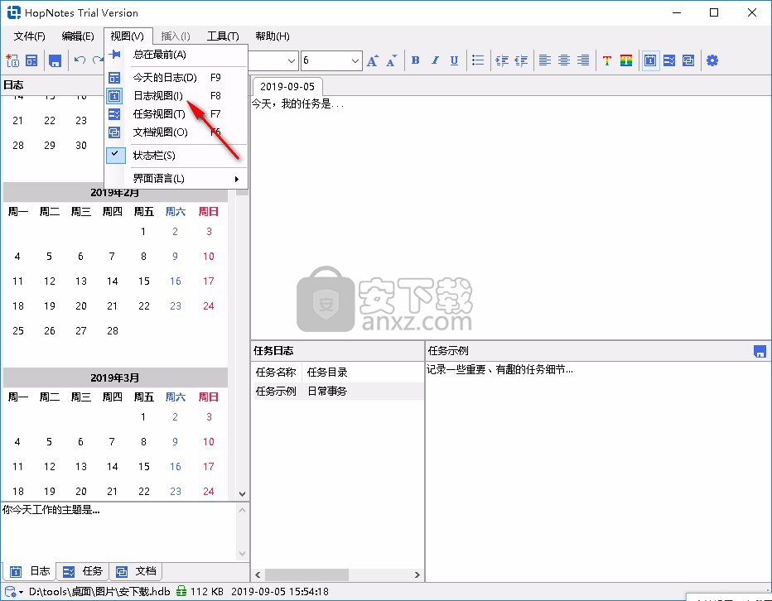Image resolution: width=772 pixels, height=601 pixels.
Task: Open the font name dropdown
Action: (291, 61)
